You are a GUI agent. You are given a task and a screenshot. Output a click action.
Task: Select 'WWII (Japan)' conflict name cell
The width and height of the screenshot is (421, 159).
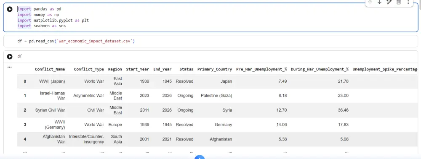52,81
